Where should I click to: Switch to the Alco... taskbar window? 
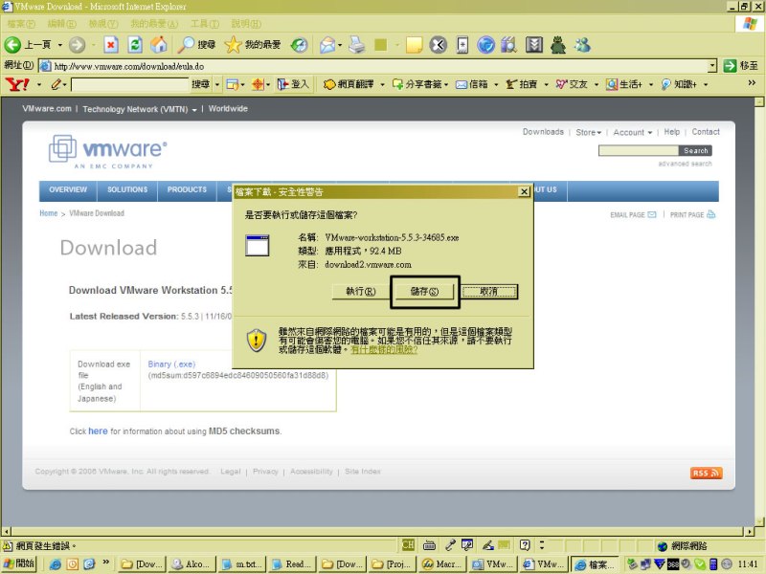(x=191, y=564)
